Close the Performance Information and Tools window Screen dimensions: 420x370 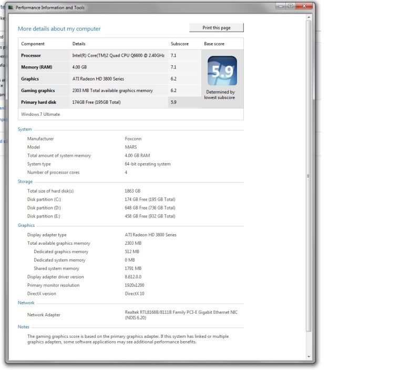click(303, 6)
